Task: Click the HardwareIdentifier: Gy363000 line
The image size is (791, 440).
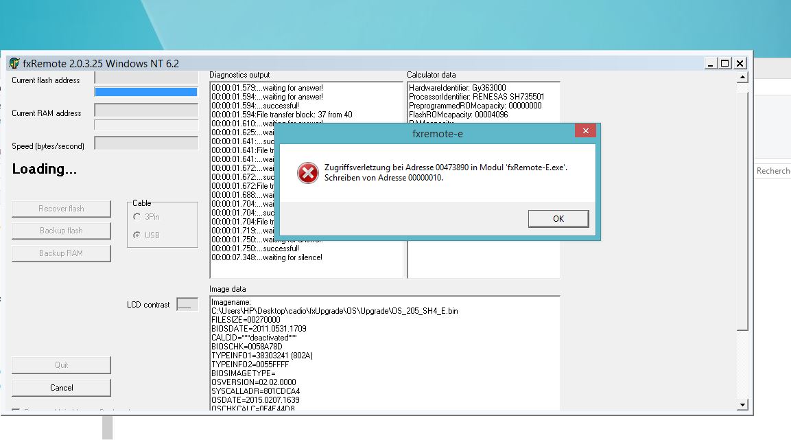Action: point(458,88)
